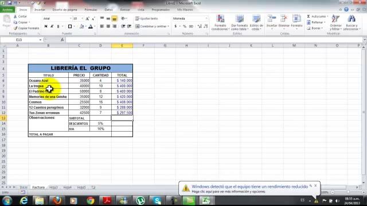Switch to the Datos ribbon tab
Screen dimensions: 367x206
pyautogui.click(x=108, y=10)
